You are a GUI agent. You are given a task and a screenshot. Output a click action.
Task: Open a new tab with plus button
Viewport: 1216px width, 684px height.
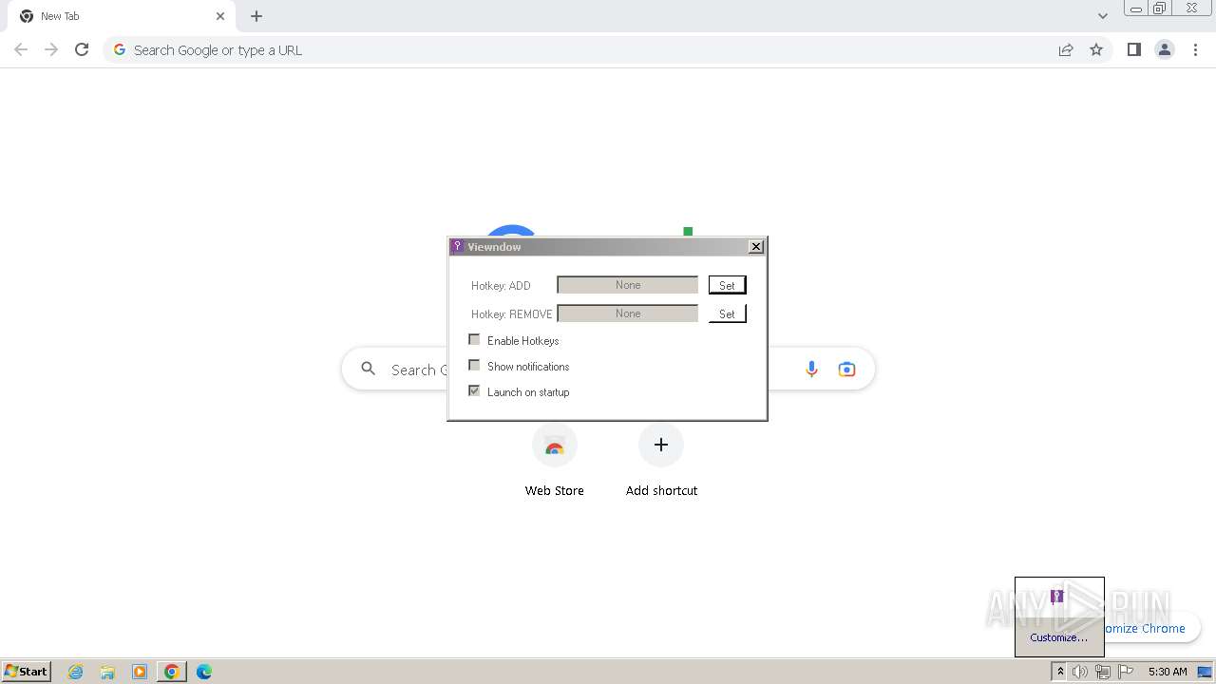coord(256,16)
